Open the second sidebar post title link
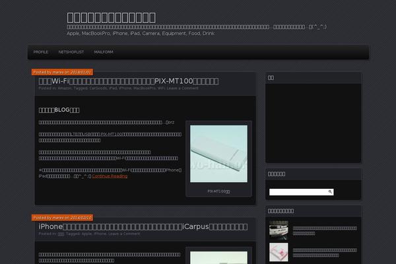Screen dimensions: 396x264 tap(325, 253)
